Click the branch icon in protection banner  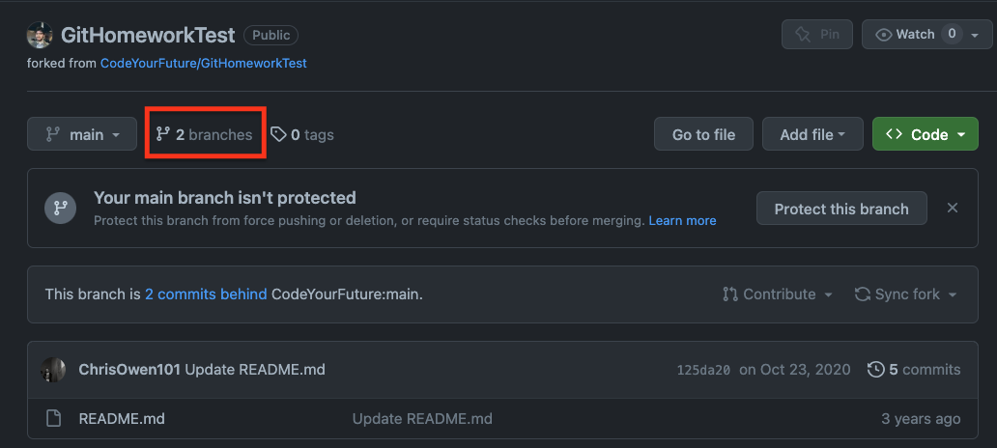tap(60, 208)
